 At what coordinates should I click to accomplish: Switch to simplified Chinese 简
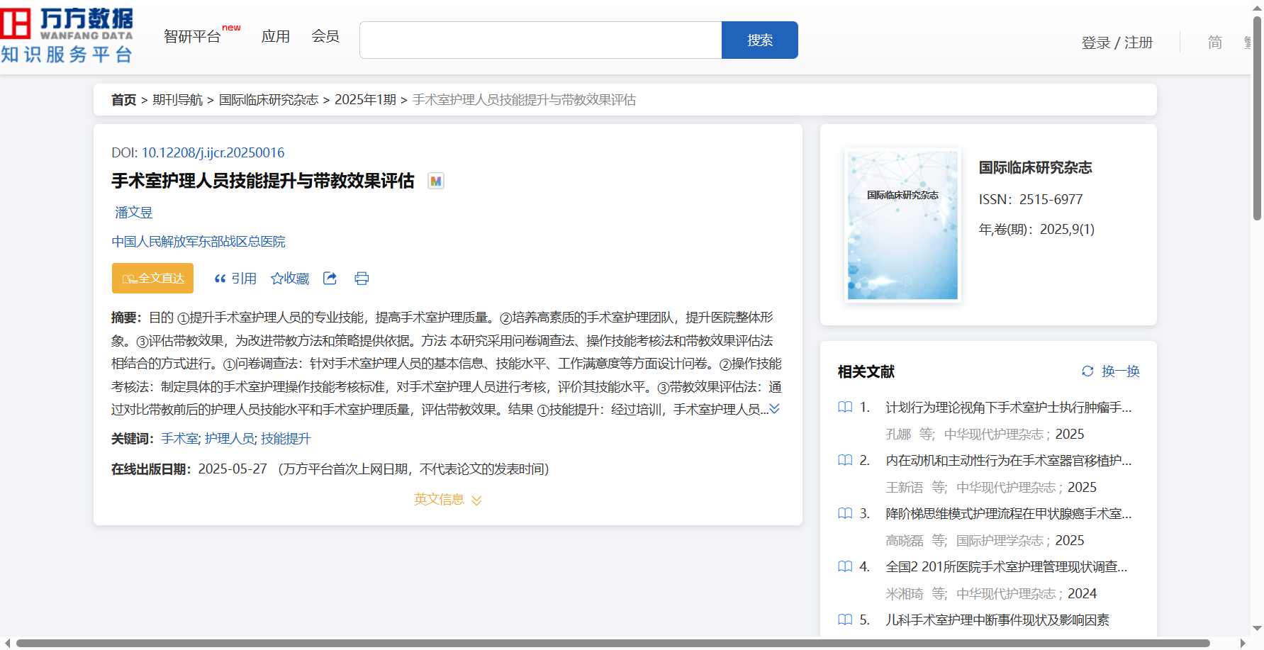click(1215, 43)
